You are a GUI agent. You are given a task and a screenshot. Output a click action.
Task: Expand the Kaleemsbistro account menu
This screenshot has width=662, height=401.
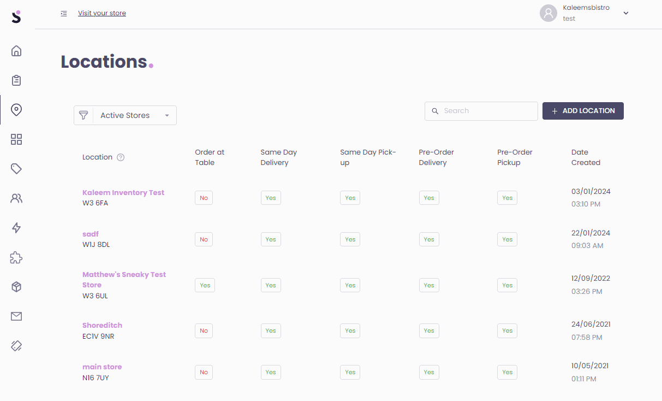coord(625,13)
